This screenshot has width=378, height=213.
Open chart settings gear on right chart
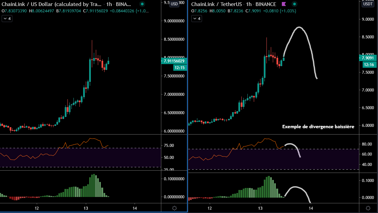(x=368, y=208)
